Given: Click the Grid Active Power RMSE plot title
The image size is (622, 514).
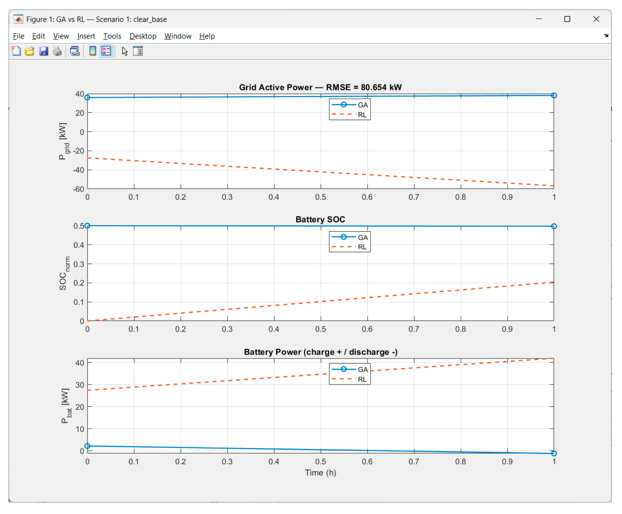Looking at the screenshot, I should (320, 87).
